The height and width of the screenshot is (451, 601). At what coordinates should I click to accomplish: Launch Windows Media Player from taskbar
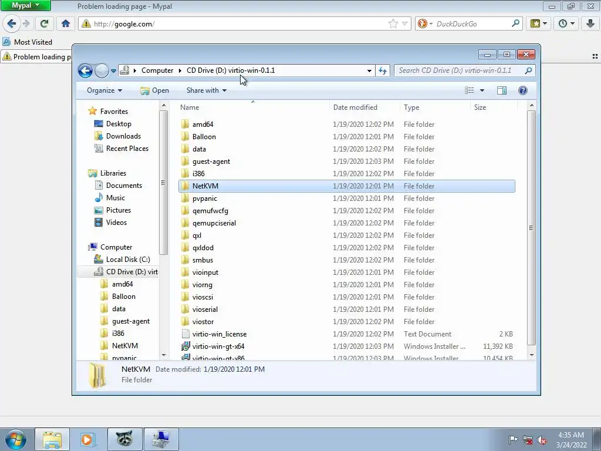point(88,439)
